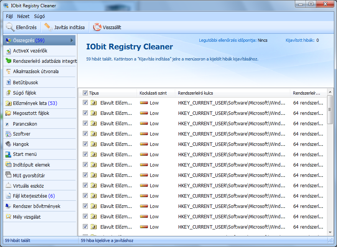Open the Nézet menu
Screen dimensions: 337x247
[x=23, y=16]
